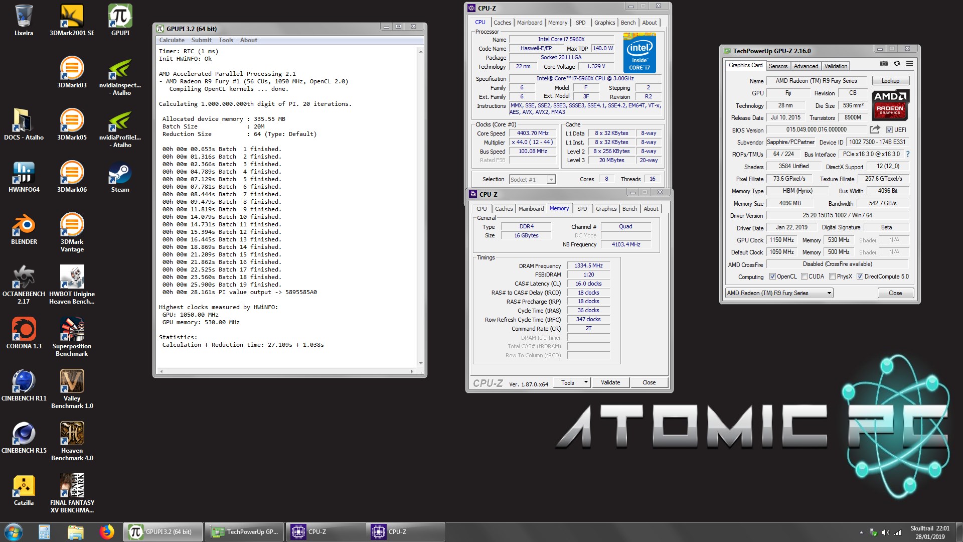Launch the 3DMark03 desktop shortcut
The height and width of the screenshot is (542, 963).
tap(72, 72)
